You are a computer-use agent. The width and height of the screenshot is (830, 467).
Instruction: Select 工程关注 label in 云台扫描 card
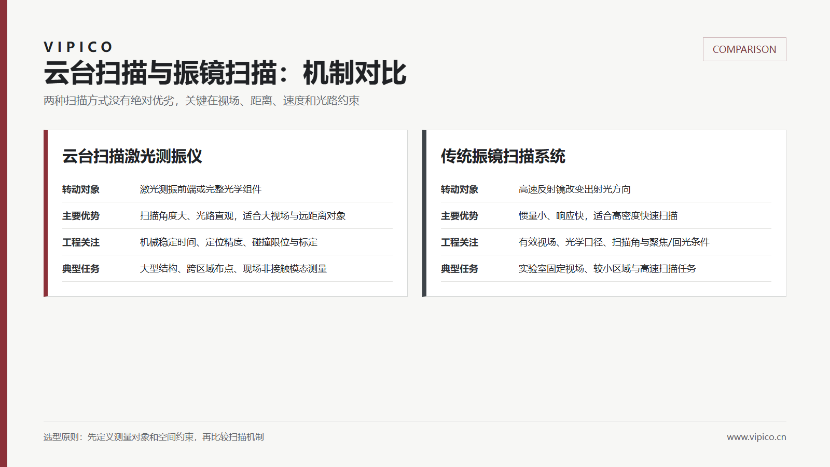tap(81, 242)
